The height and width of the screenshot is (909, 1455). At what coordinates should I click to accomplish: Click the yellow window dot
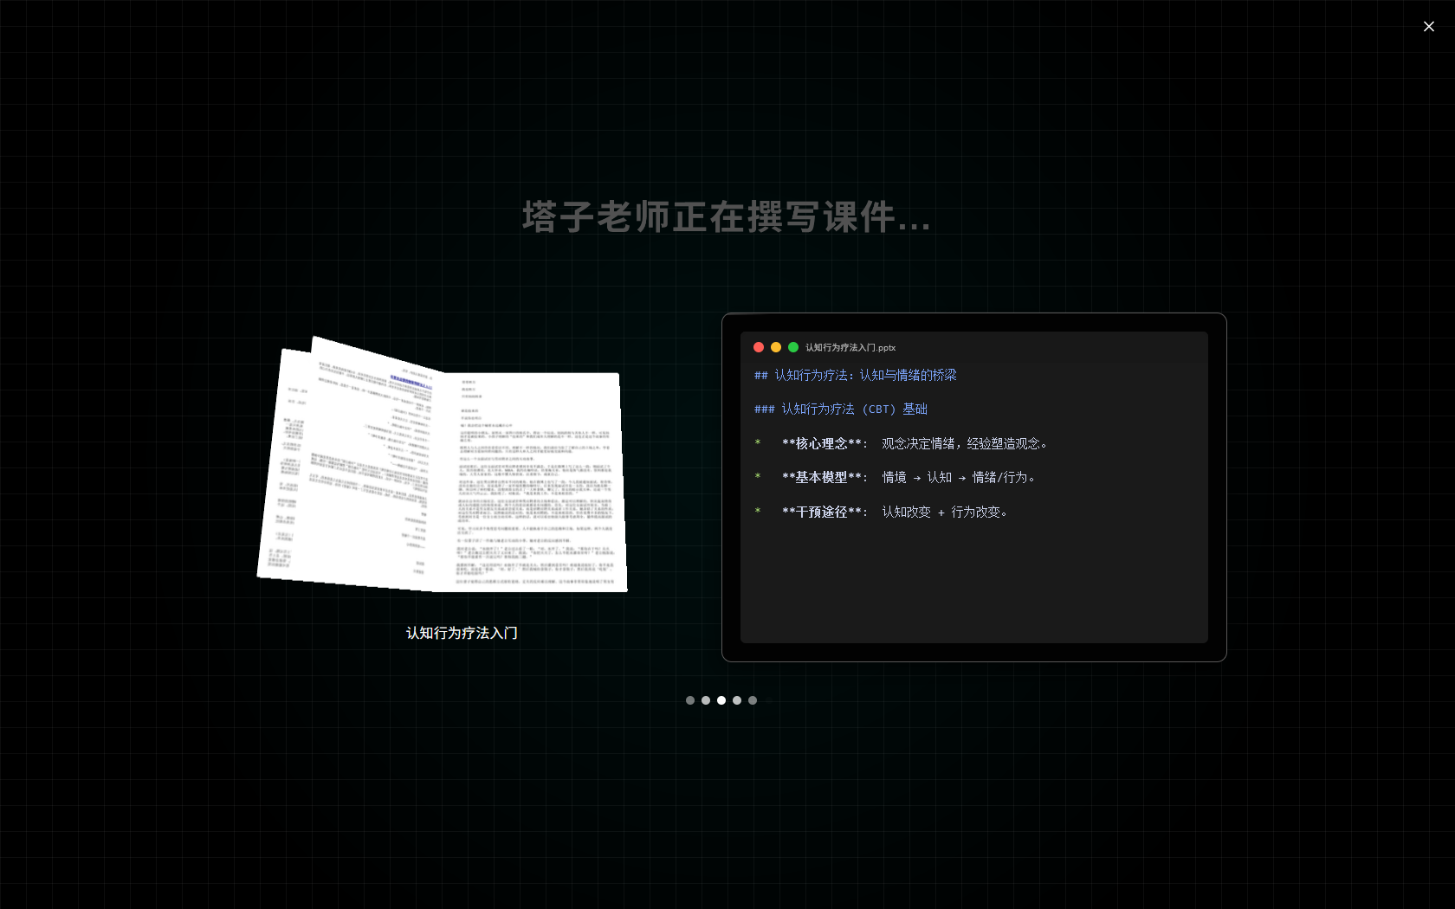[x=776, y=347]
